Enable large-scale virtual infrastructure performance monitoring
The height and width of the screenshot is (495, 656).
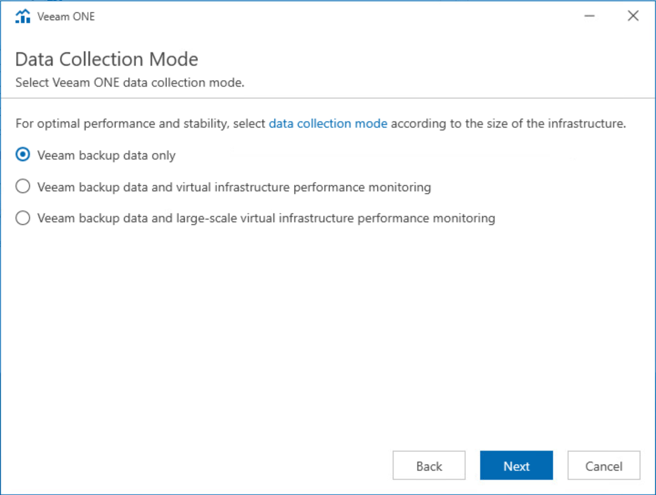22,218
